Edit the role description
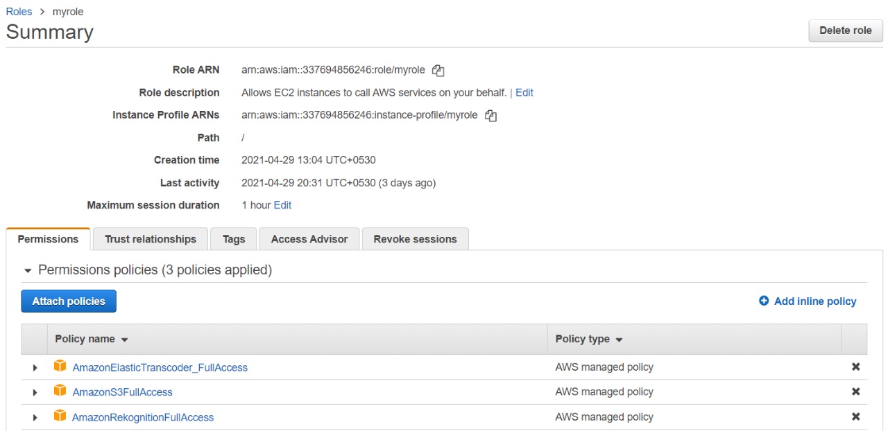Viewport: 888px width, 431px height. pyautogui.click(x=524, y=92)
